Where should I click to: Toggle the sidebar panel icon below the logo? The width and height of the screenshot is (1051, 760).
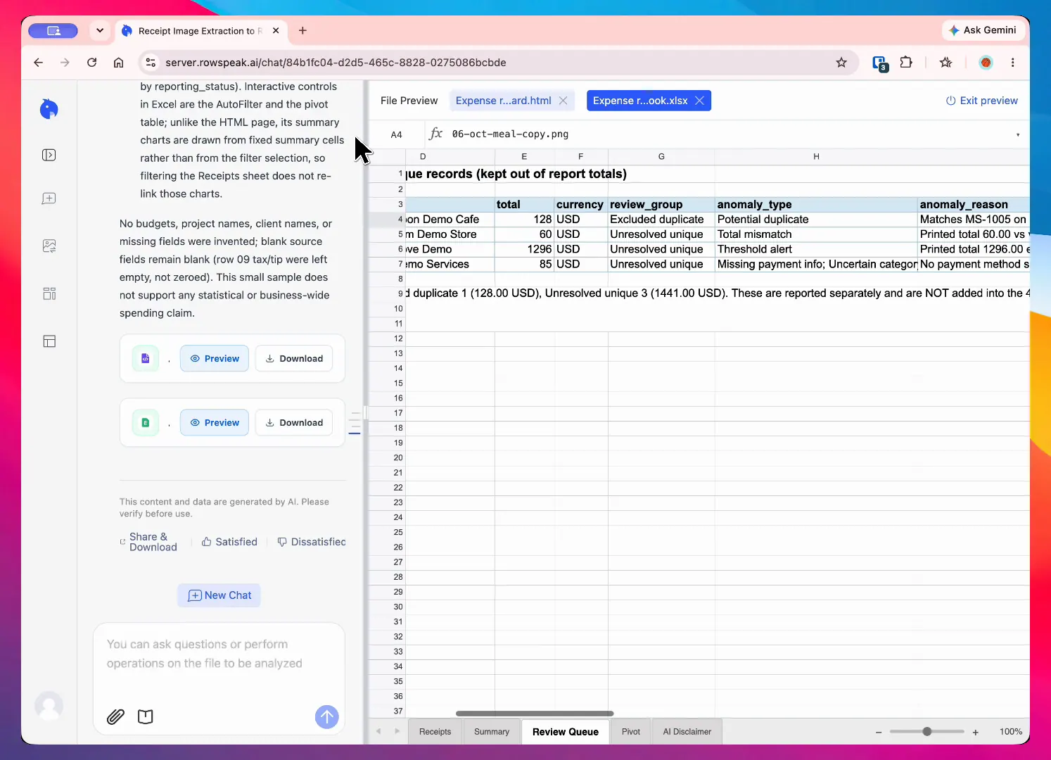[x=49, y=155]
